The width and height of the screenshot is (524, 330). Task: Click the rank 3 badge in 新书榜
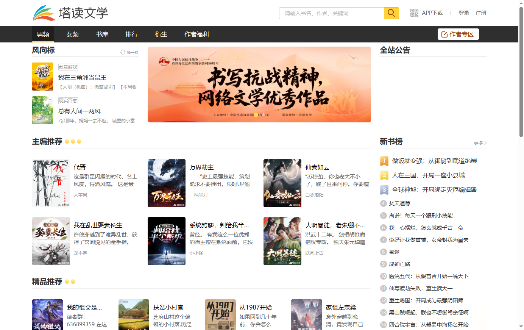384,190
